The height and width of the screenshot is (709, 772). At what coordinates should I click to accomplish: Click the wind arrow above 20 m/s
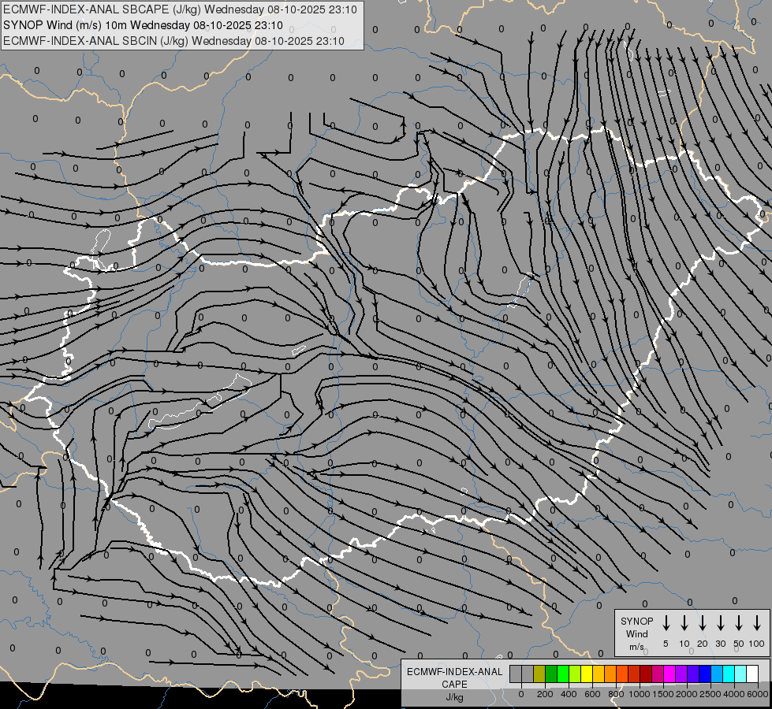click(703, 623)
